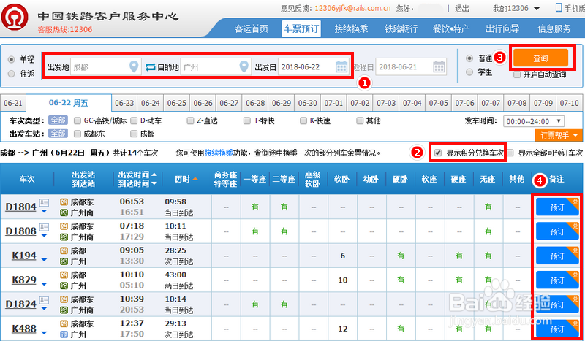This screenshot has width=585, height=341.
Task: Expand stops list for K829
Action: coord(45,284)
